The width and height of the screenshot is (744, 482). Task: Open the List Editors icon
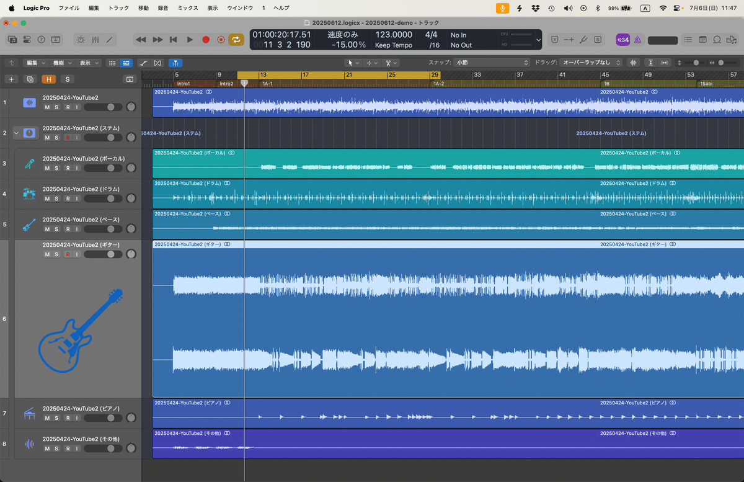coord(688,40)
